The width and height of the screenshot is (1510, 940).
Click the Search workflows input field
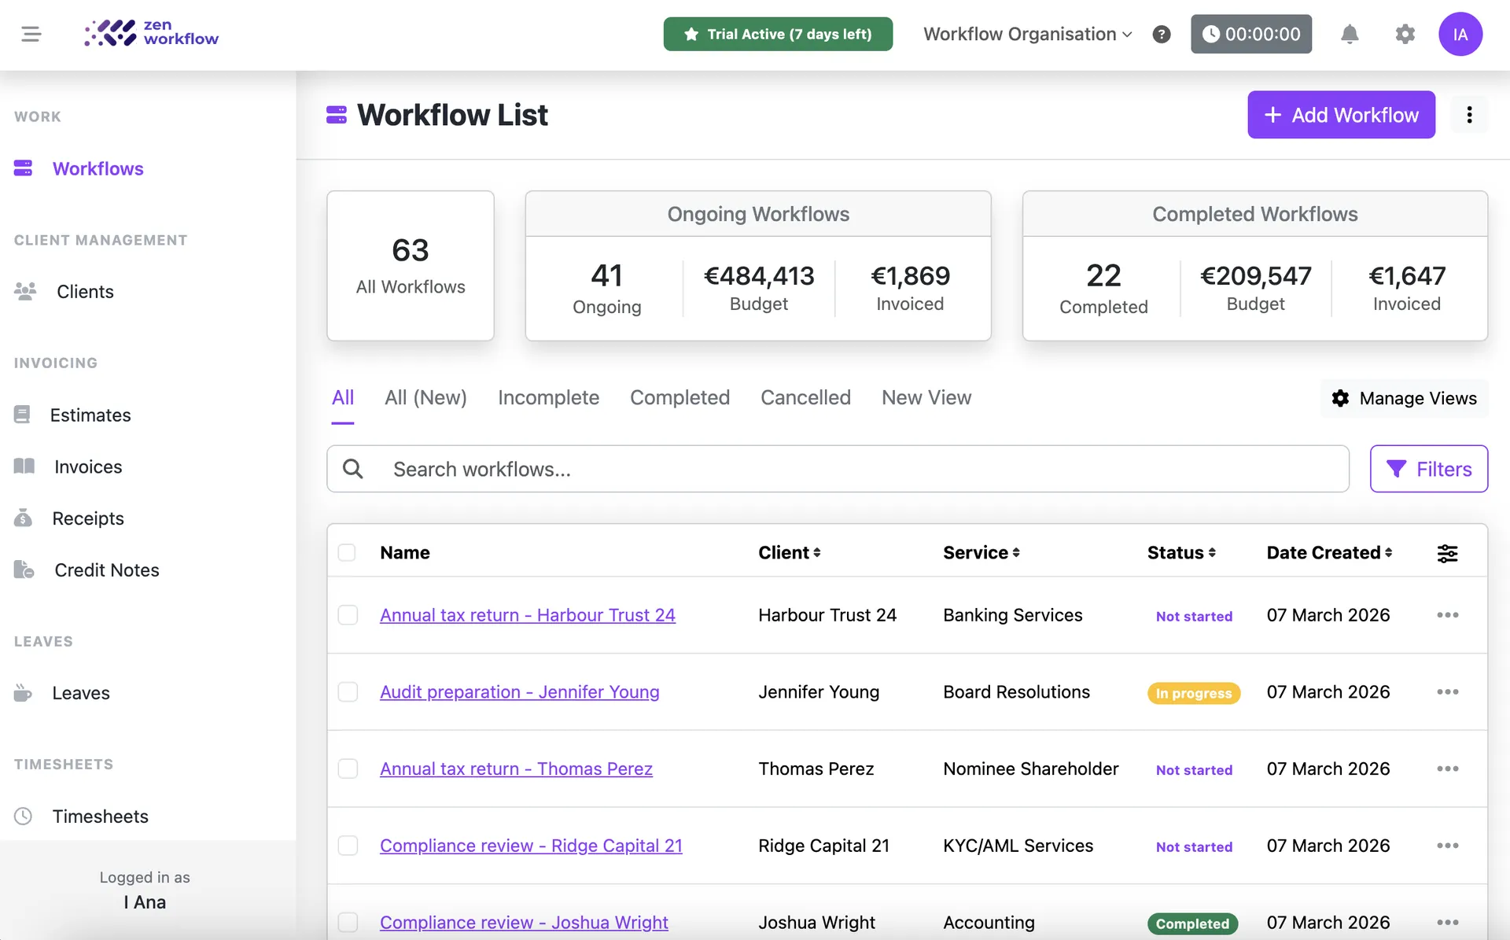(838, 469)
